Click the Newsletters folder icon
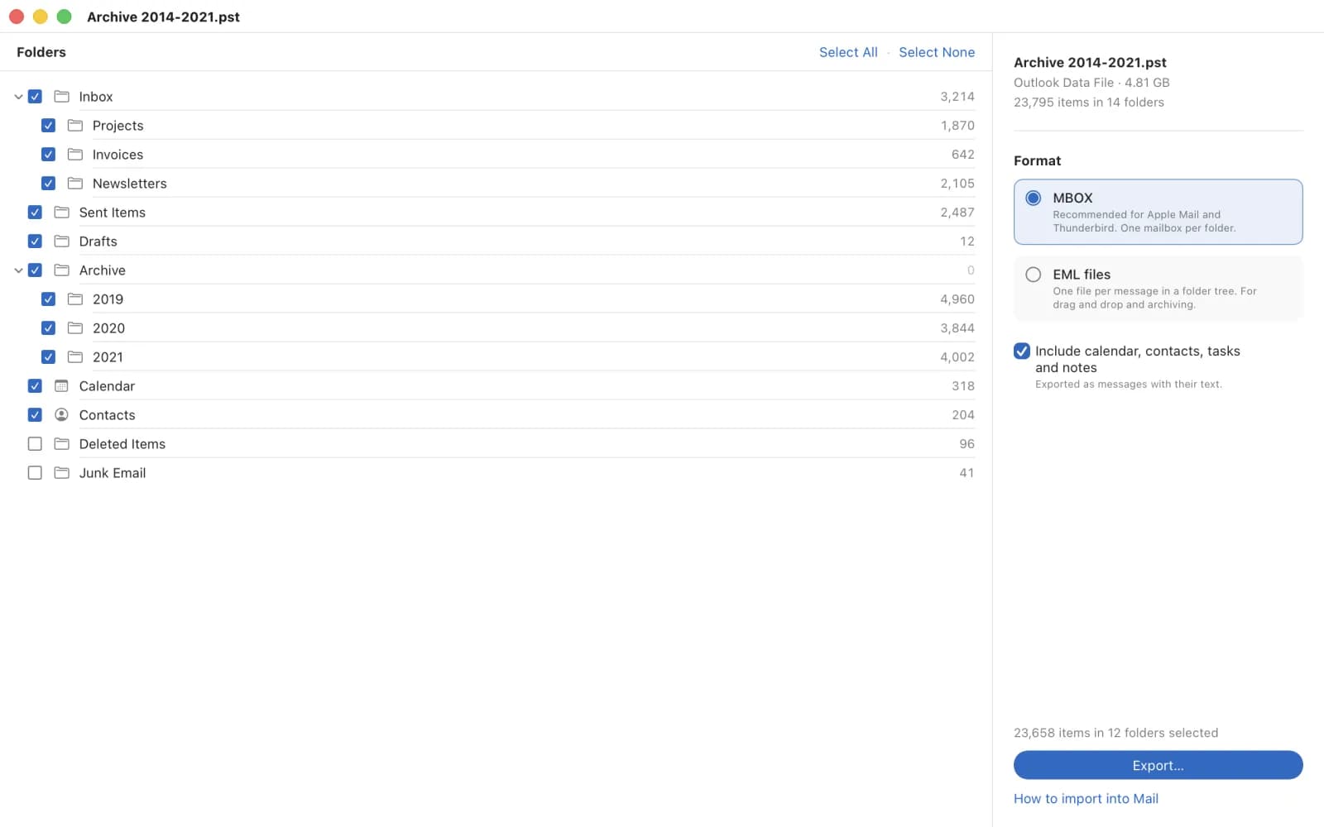 tap(75, 184)
